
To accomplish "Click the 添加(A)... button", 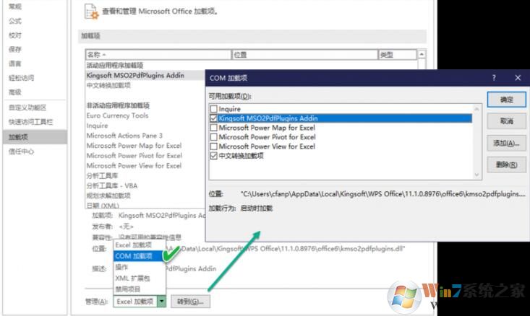I will [x=506, y=143].
